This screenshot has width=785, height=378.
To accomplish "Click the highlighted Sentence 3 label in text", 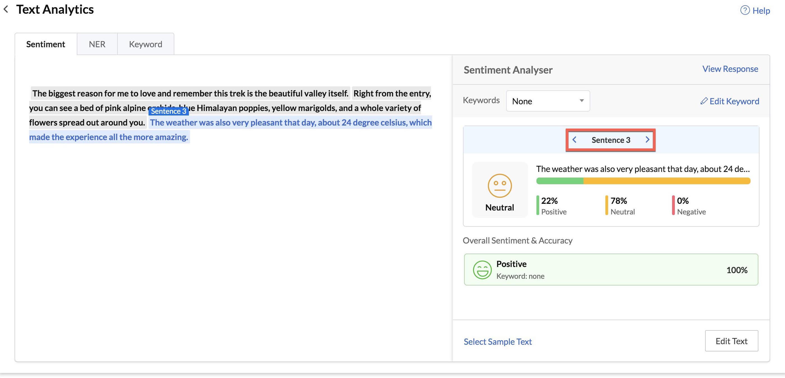I will tap(168, 110).
